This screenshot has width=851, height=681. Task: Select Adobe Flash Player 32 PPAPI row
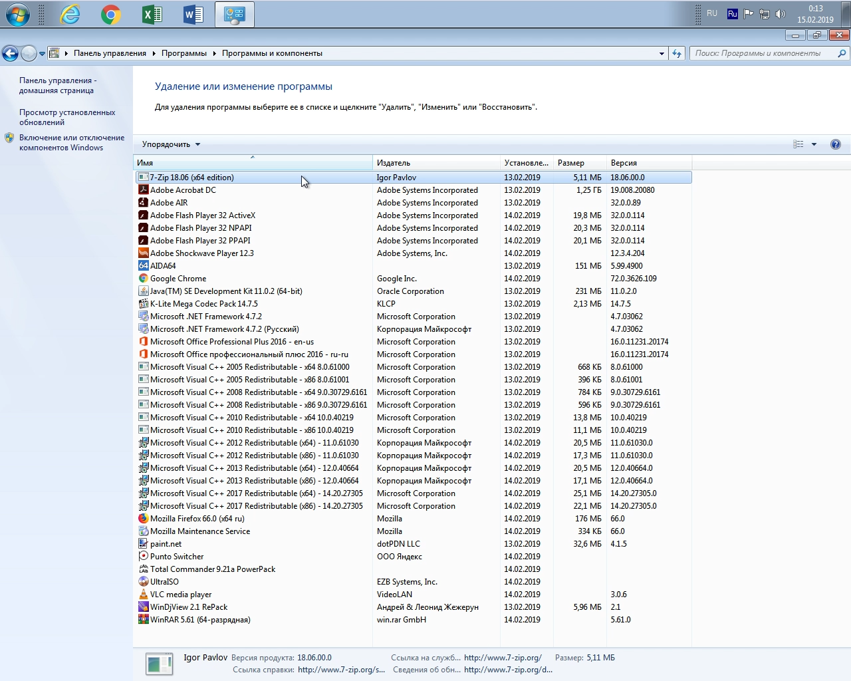pos(412,241)
